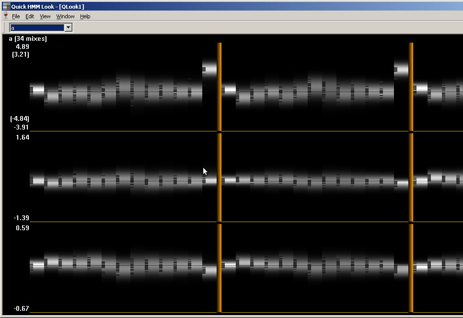Click the 'a (34 mixes)' label

click(28, 38)
